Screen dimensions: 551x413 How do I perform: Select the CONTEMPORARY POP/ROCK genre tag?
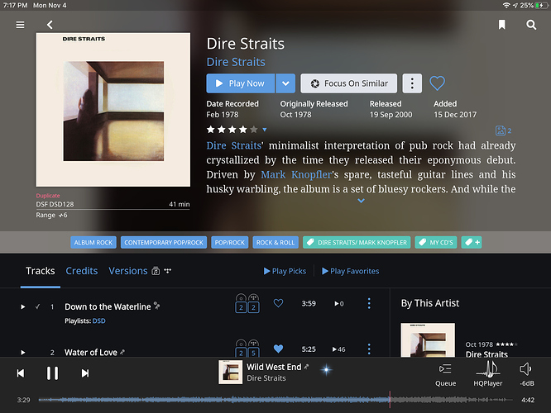pos(164,243)
